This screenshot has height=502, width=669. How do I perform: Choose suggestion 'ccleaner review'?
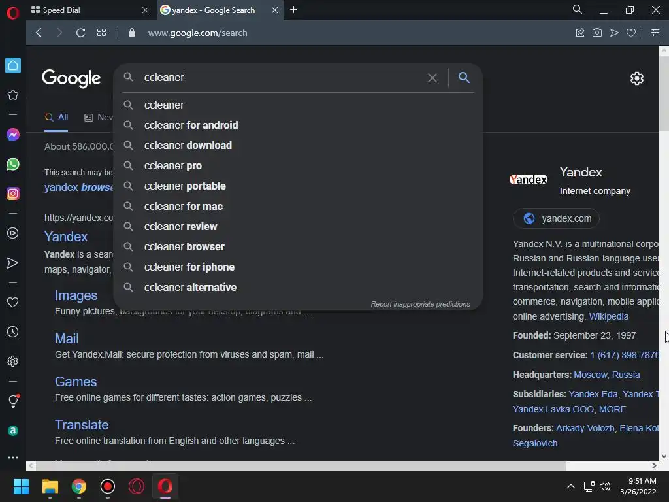(x=298, y=227)
